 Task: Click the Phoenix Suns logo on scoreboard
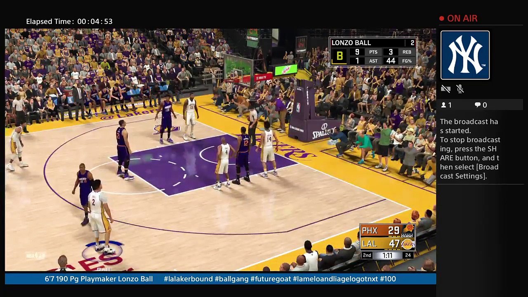408,230
